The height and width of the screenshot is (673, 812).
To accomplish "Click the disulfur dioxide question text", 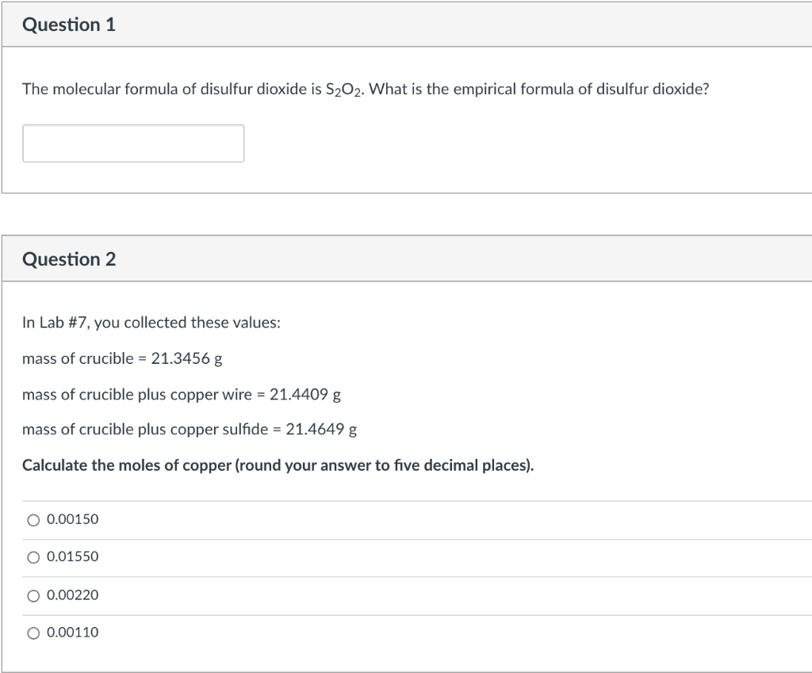I will (365, 89).
